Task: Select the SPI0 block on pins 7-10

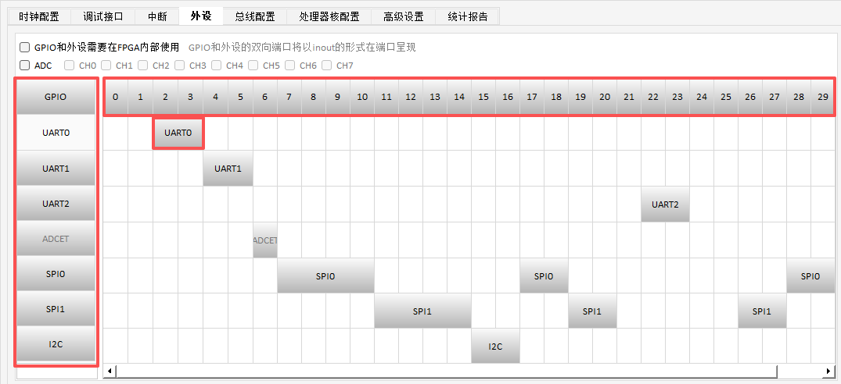Action: point(325,276)
